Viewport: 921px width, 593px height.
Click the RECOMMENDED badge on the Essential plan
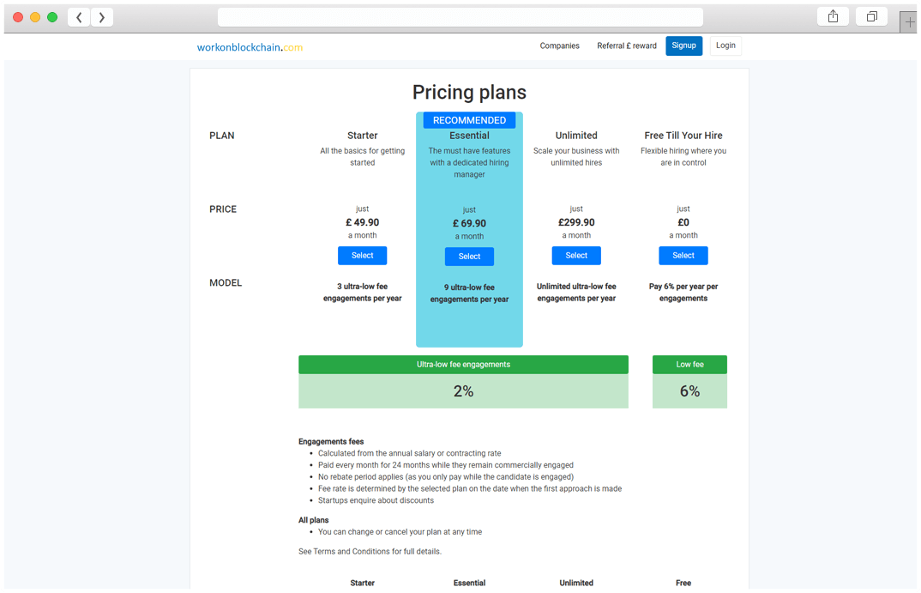click(468, 119)
